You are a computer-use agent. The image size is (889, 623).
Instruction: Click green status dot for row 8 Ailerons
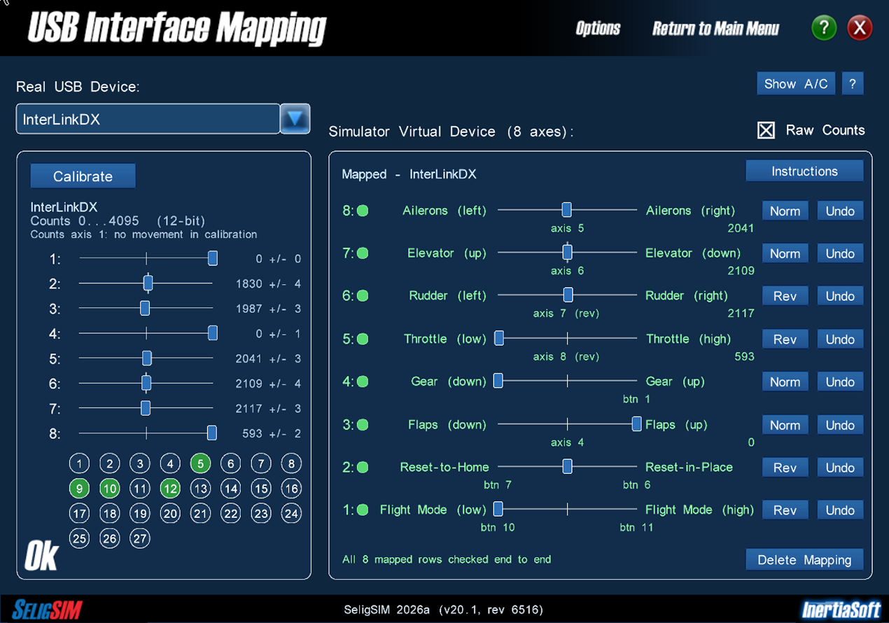363,211
